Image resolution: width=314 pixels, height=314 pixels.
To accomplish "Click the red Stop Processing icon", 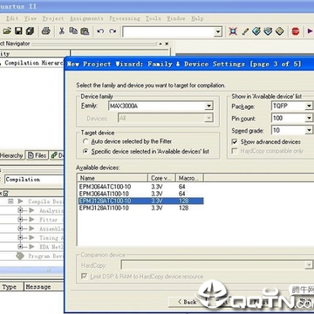I will coord(296,31).
